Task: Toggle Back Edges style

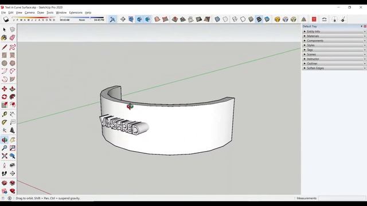Action: pos(225,19)
